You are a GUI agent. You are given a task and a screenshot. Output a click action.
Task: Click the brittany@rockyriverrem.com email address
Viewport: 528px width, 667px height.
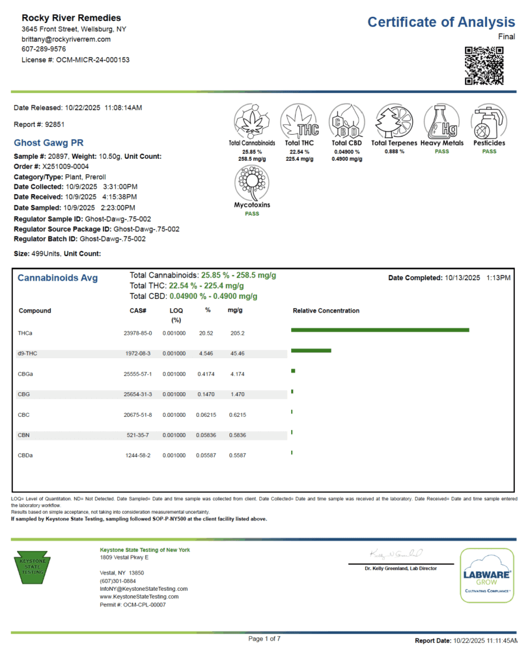(x=66, y=39)
